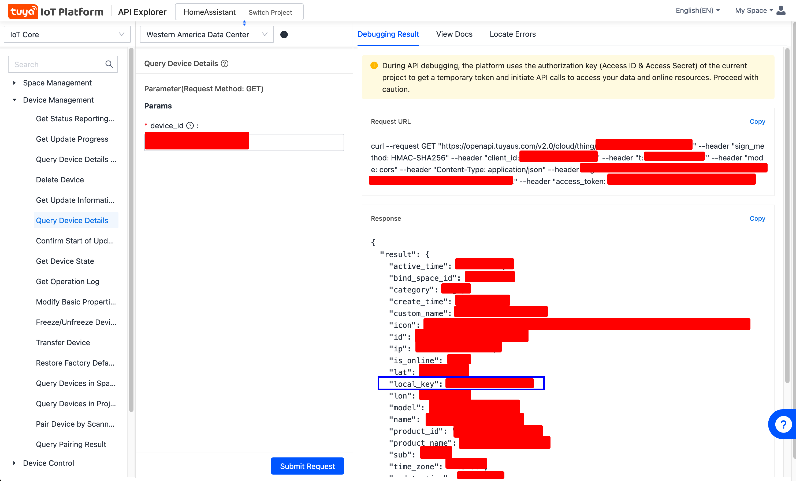Collapse the Device Management tree node

[14, 100]
